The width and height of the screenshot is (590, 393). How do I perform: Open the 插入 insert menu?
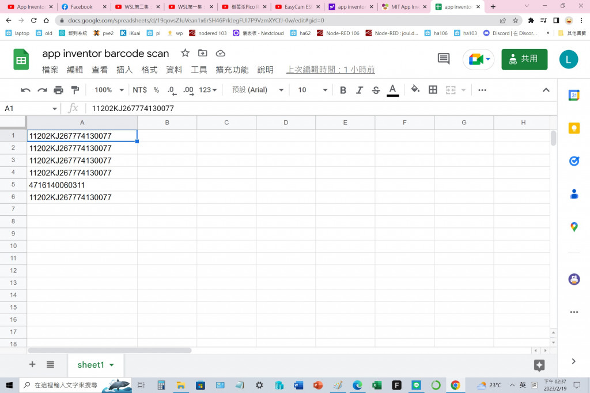pos(124,70)
